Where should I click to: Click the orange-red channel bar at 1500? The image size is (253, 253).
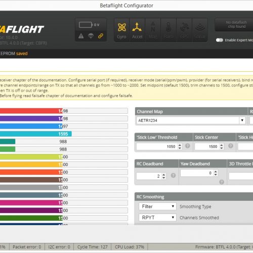(64, 172)
